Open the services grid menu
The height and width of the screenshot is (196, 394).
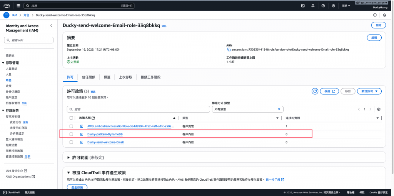coord(18,5)
